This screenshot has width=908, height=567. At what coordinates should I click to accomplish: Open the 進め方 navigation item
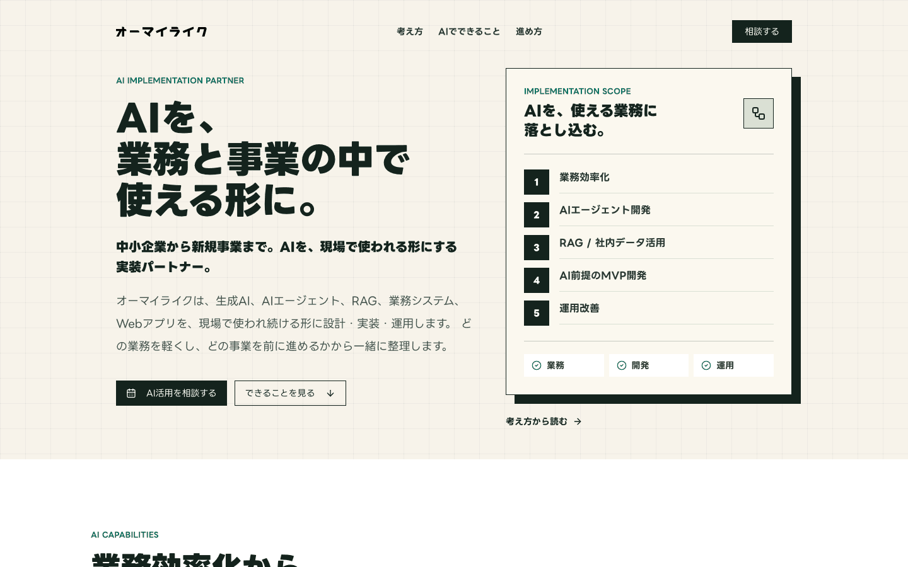coord(529,31)
